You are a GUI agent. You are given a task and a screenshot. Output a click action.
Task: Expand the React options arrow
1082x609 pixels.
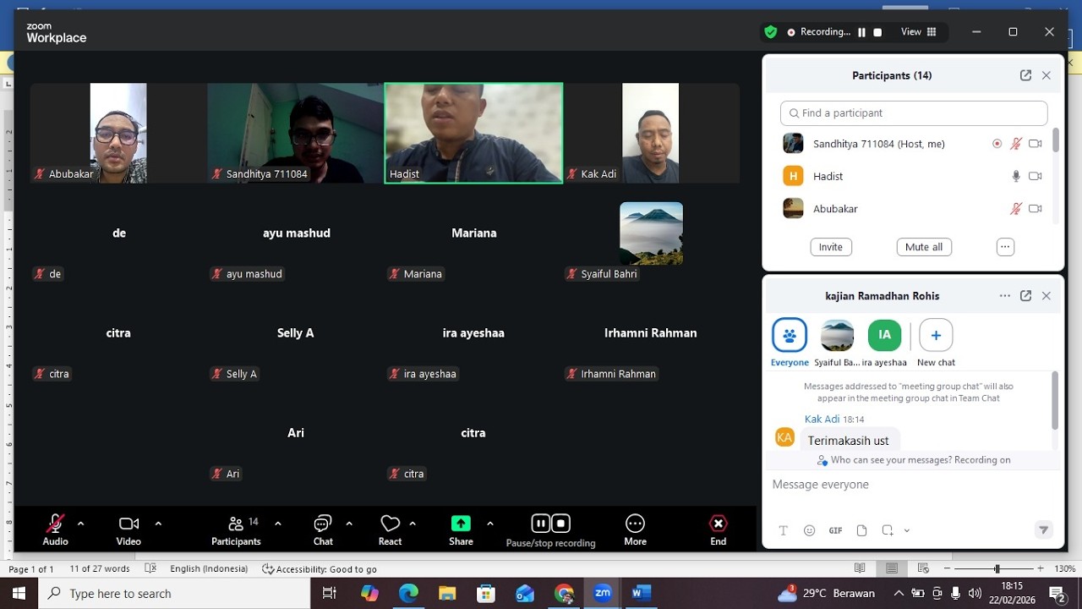pos(413,524)
